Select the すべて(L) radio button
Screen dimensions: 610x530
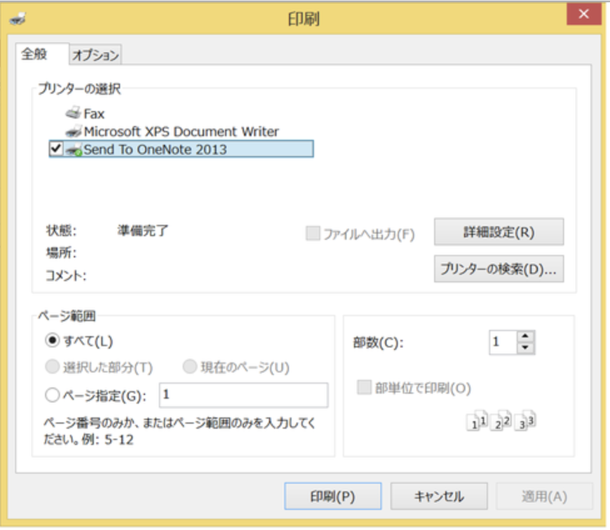(52, 340)
